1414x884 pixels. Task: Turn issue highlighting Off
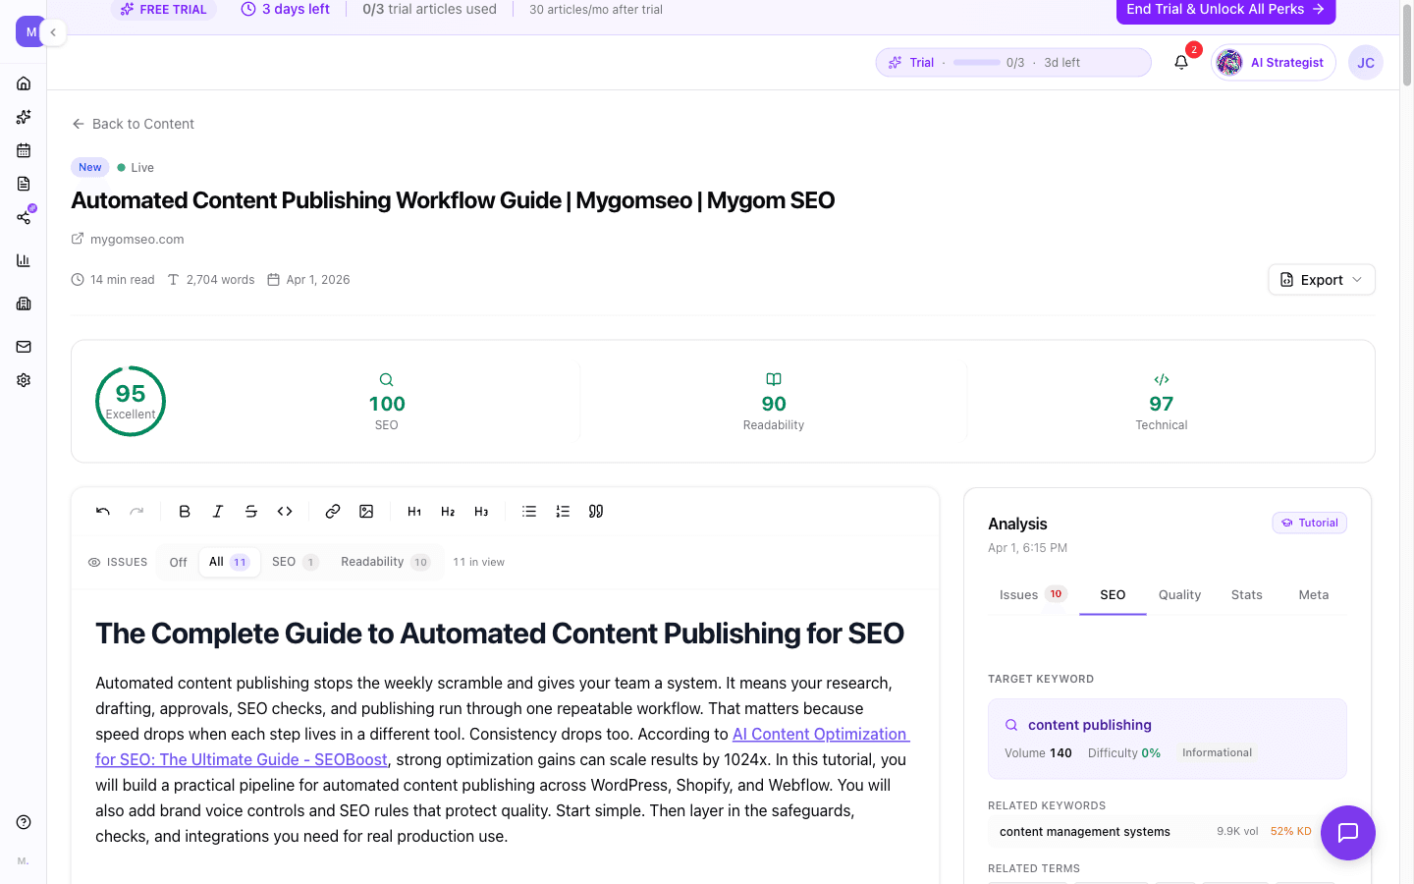(177, 561)
